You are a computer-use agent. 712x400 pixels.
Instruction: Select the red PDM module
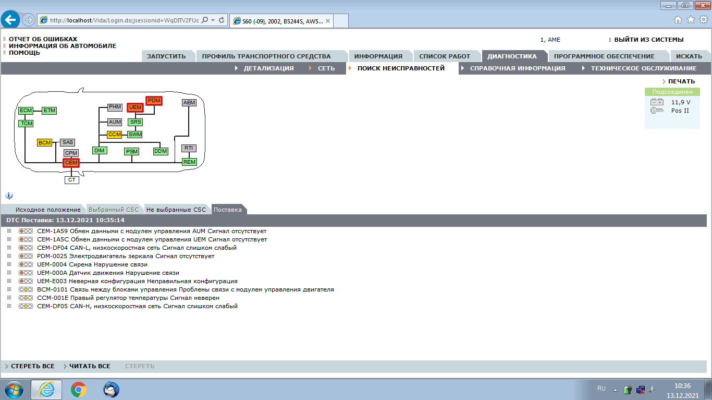coord(154,101)
